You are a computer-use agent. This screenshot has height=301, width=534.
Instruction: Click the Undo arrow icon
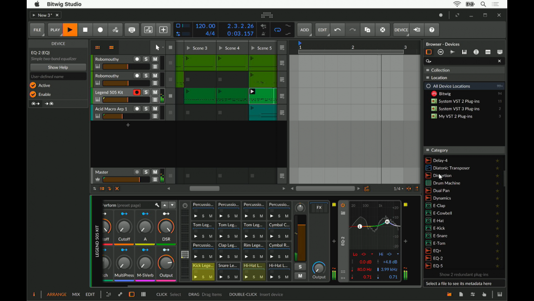pos(337,30)
